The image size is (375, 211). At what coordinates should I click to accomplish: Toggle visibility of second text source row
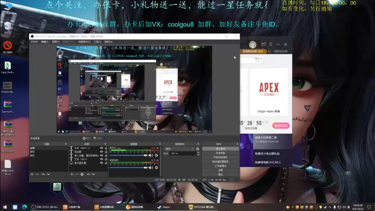coord(101,151)
